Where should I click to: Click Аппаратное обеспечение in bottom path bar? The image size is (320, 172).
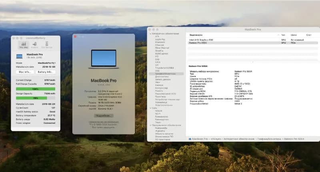point(239,139)
